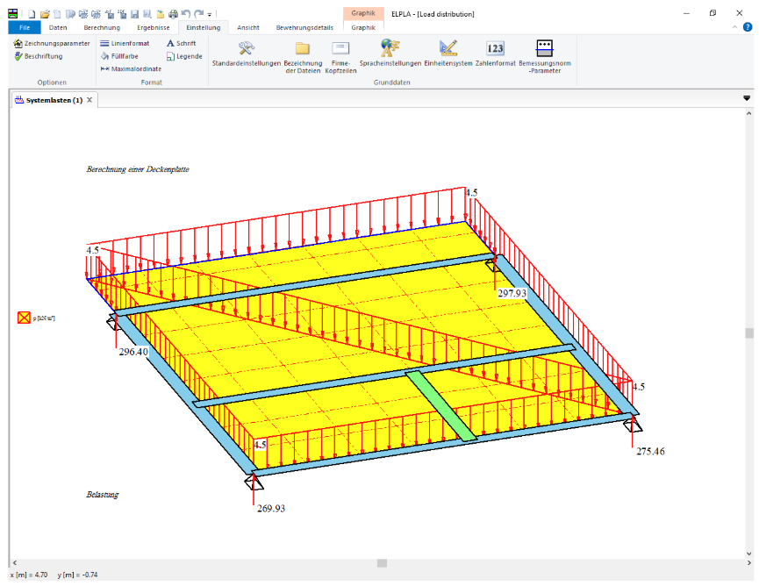
Task: Expand the quick access toolbar customize dropdown
Action: coord(210,15)
